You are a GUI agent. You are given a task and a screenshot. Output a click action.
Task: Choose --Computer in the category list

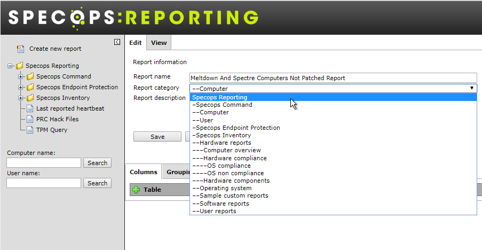pyautogui.click(x=333, y=112)
